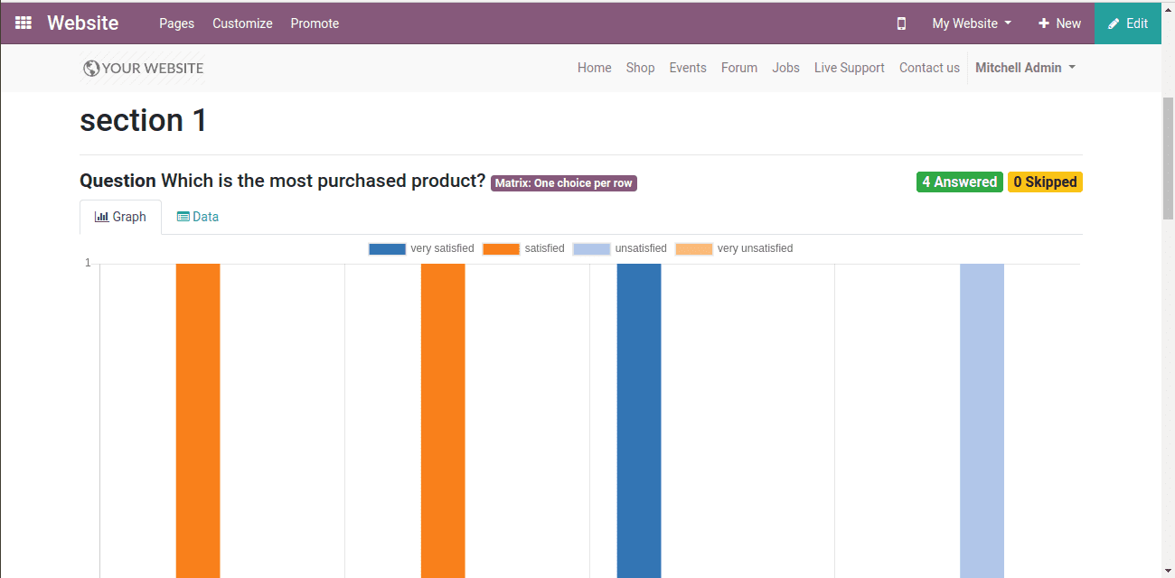1175x578 pixels.
Task: Open the Forum link
Action: click(739, 68)
